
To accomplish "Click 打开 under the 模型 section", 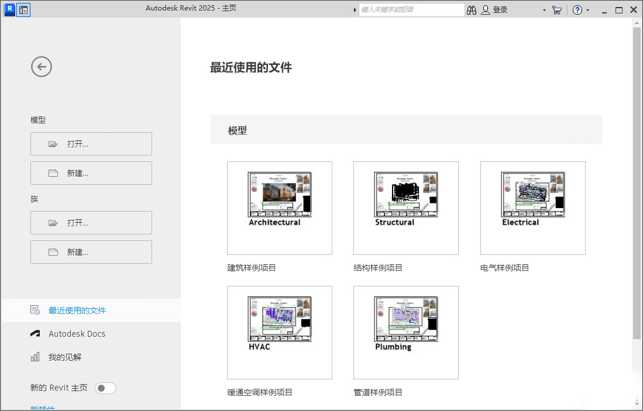I will pos(91,143).
